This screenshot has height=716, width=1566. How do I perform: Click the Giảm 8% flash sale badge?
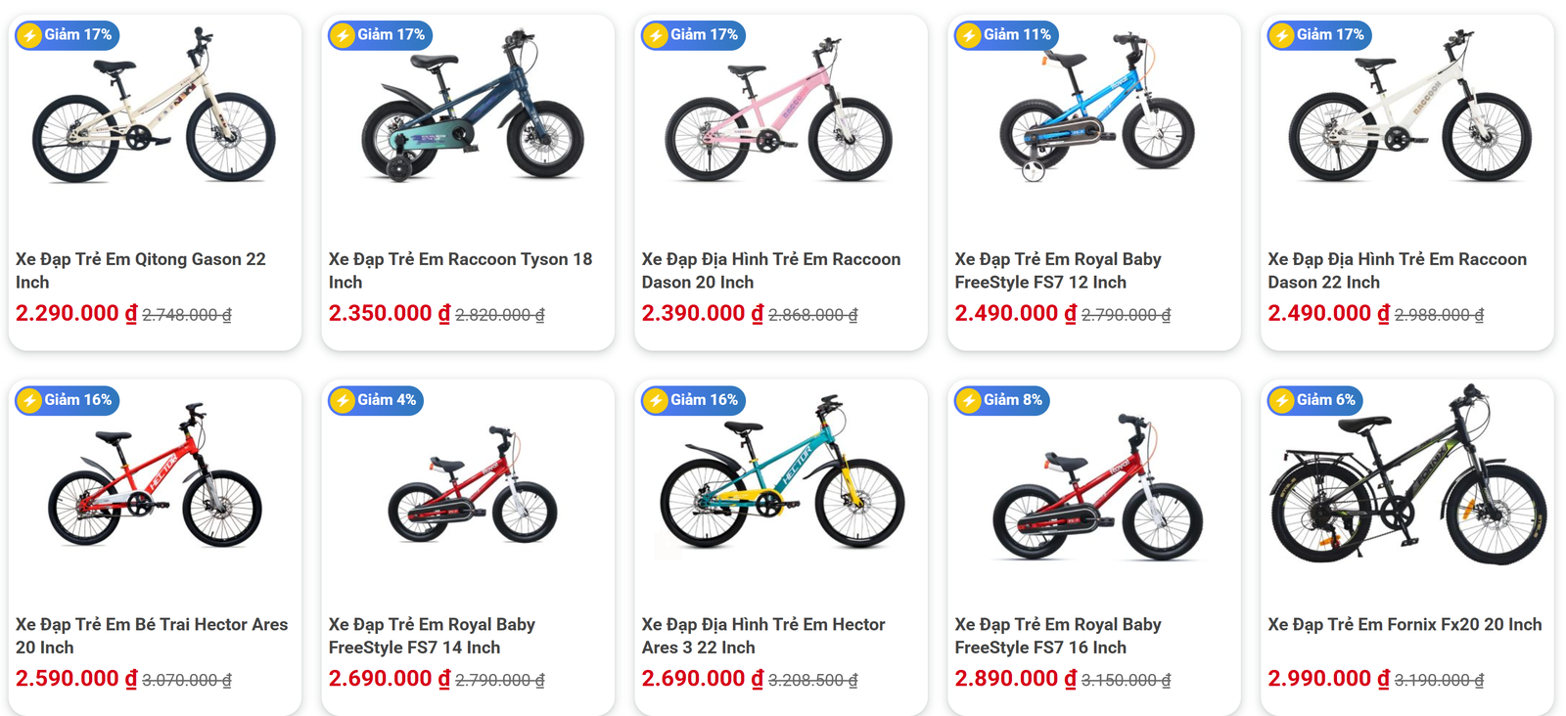1002,400
